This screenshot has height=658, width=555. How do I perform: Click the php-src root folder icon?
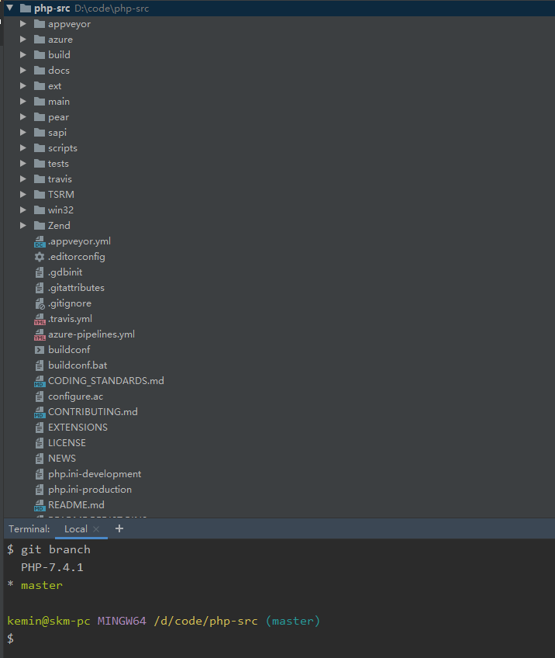coord(26,9)
